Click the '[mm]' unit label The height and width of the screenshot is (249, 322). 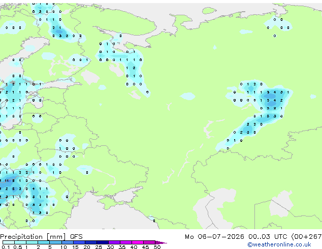pyautogui.click(x=56, y=237)
